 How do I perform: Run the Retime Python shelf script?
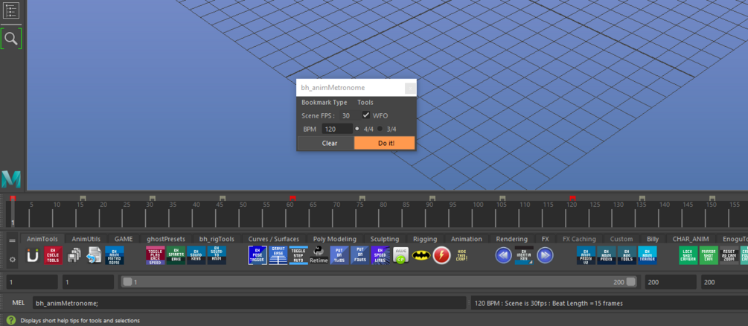pyautogui.click(x=319, y=255)
